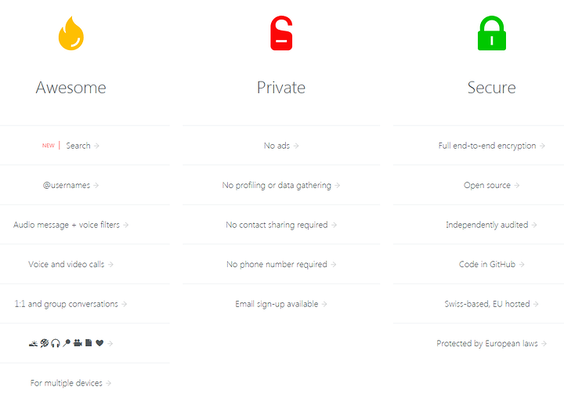Open No profiling or data gathering
The width and height of the screenshot is (564, 394).
(x=277, y=186)
